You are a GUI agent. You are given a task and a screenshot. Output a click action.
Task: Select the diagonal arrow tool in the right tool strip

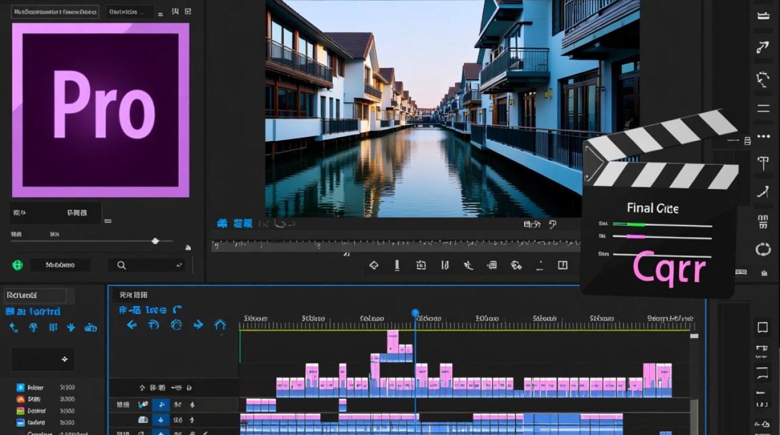[763, 48]
